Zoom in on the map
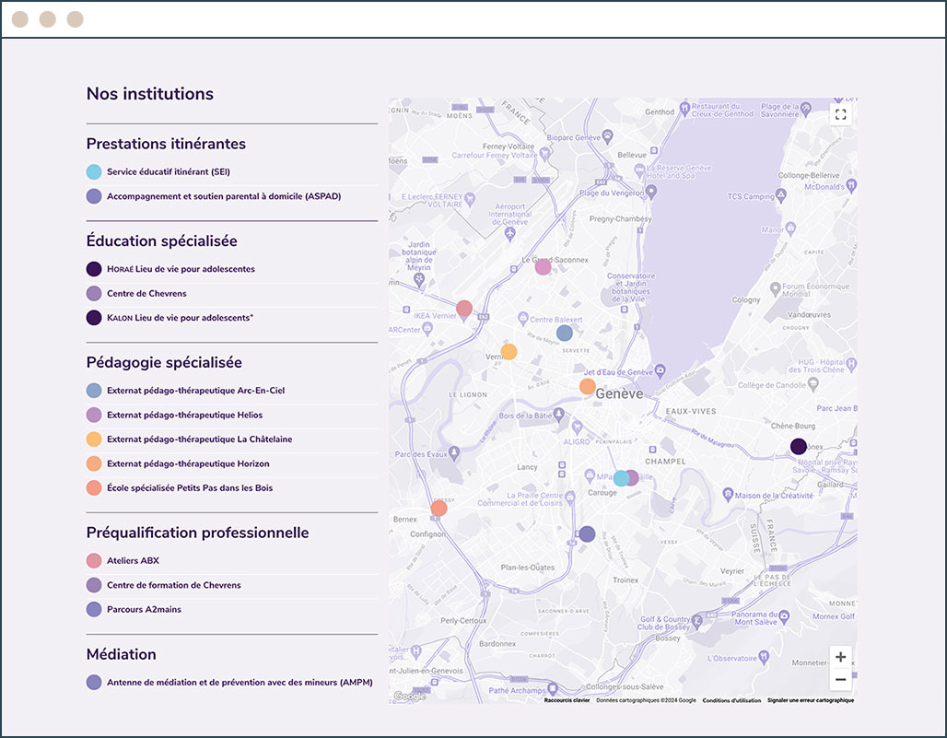The image size is (947, 738). [840, 657]
